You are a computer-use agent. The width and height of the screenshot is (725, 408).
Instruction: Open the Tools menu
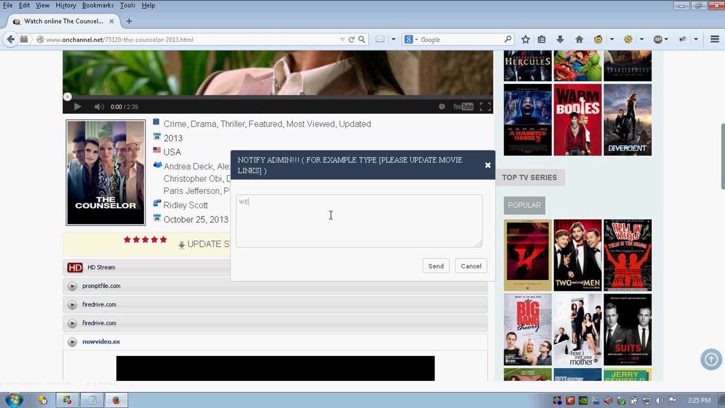(127, 5)
